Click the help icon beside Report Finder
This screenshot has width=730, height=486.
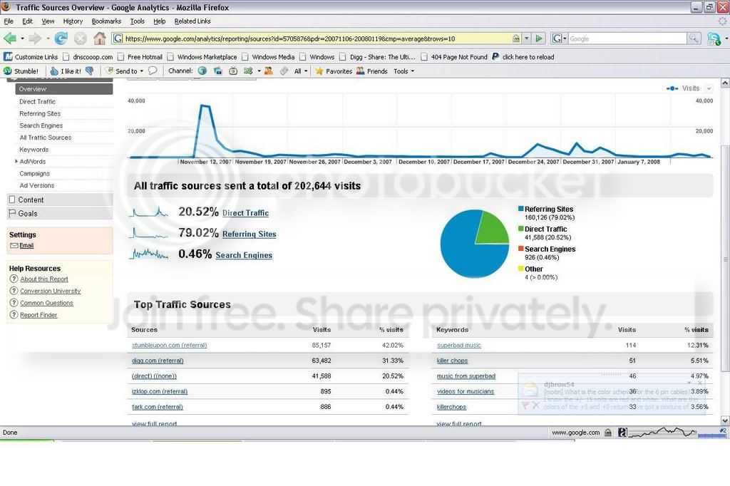(14, 315)
